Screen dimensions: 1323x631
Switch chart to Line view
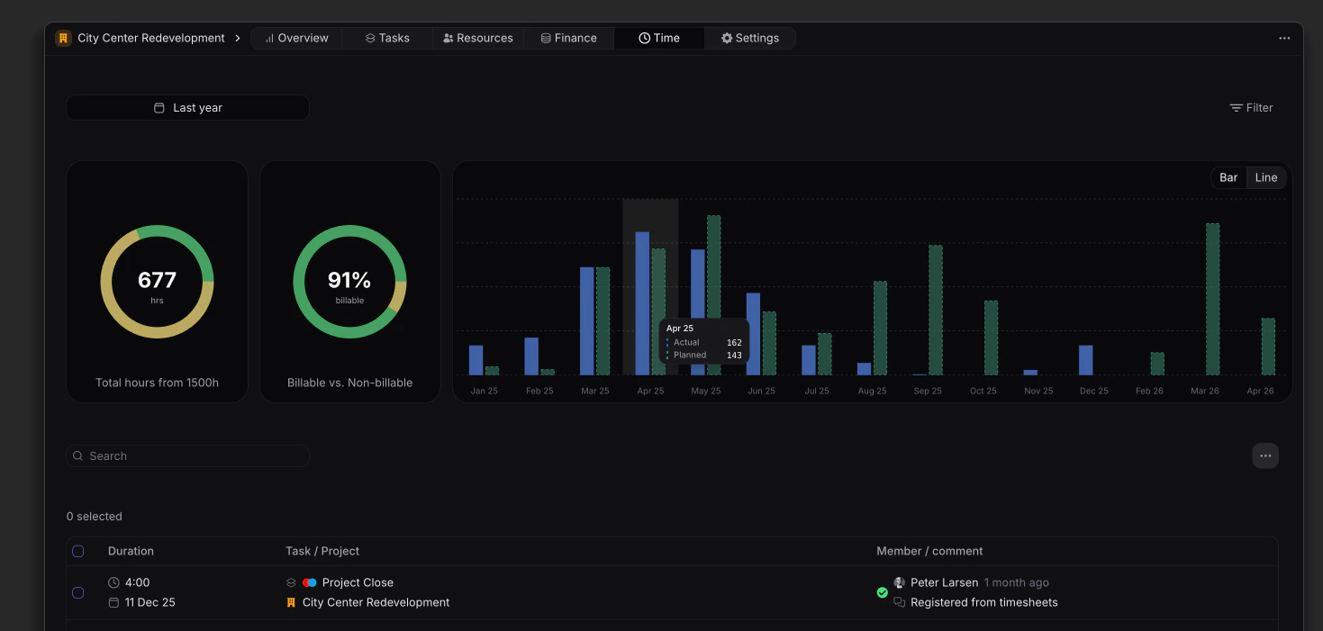1266,177
